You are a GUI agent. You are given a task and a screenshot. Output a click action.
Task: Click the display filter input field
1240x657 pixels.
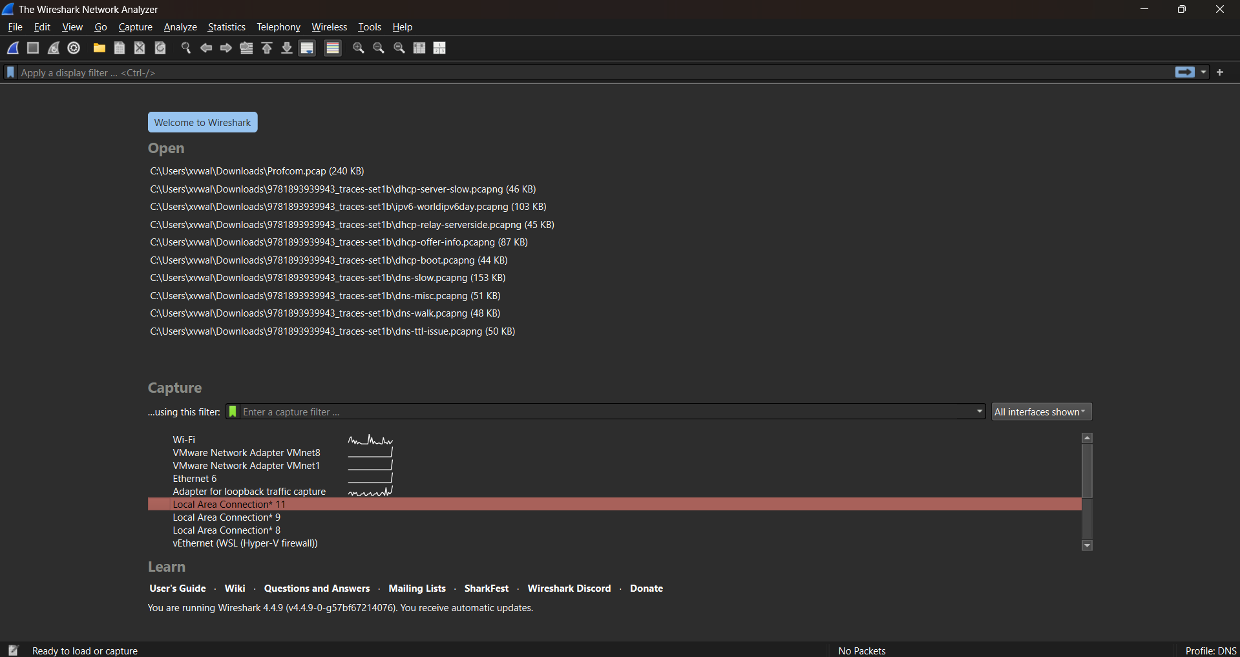pyautogui.click(x=594, y=72)
